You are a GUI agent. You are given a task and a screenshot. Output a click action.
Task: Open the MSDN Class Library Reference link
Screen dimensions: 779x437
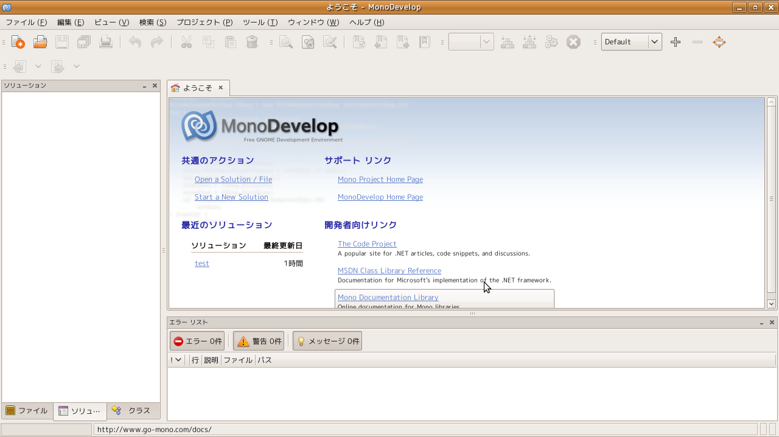click(389, 271)
